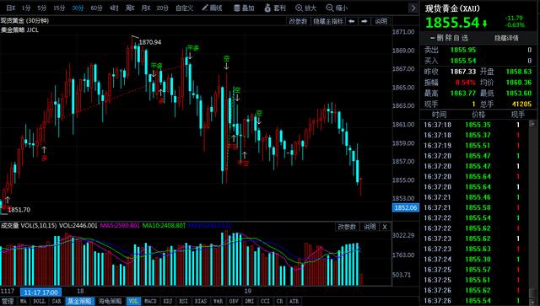
Task: Click the tick list scrollbar up arrow
Action: point(532,123)
